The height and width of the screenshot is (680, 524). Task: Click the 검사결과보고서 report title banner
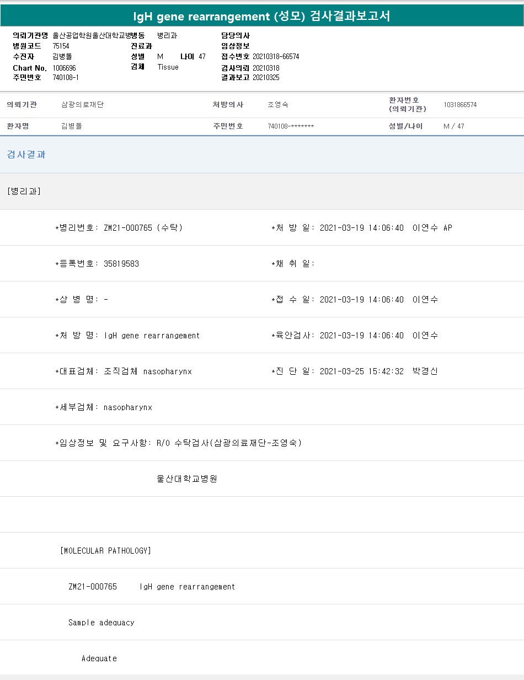click(262, 16)
